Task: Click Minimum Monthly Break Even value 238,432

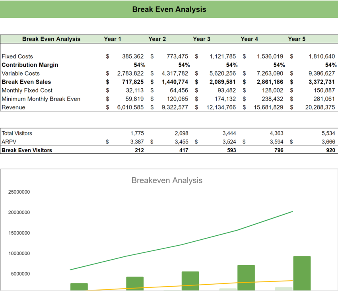Action: (272, 99)
